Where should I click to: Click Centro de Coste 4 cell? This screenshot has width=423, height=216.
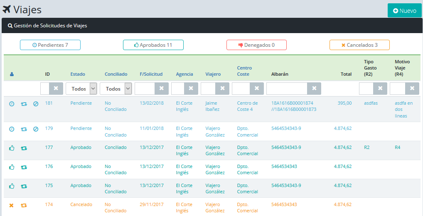(247, 106)
